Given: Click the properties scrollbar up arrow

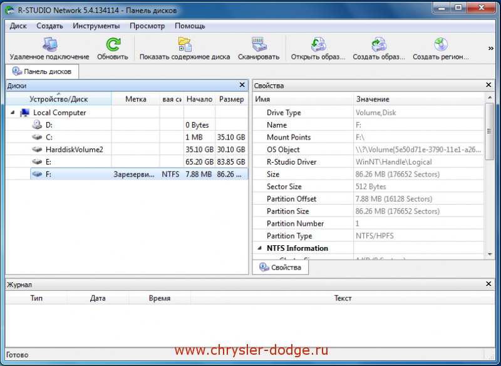Looking at the screenshot, I should tap(490, 97).
